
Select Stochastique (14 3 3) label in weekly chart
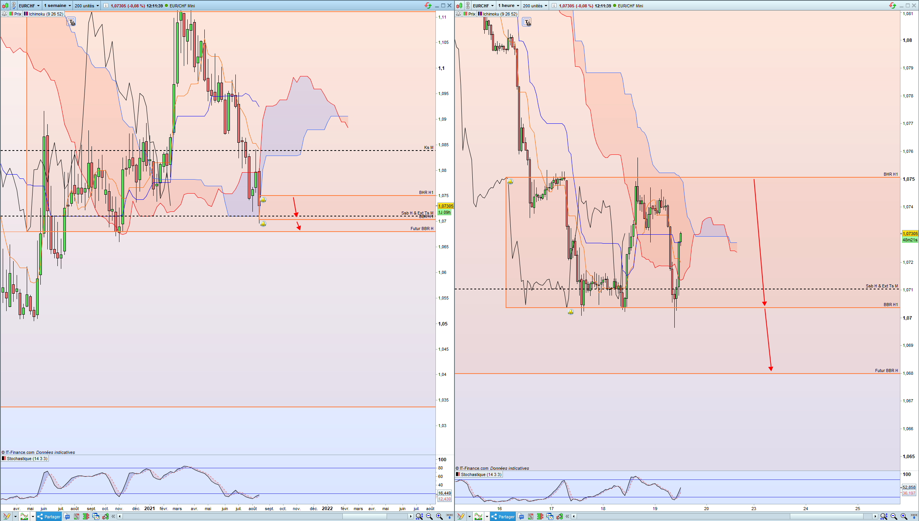(x=25, y=459)
